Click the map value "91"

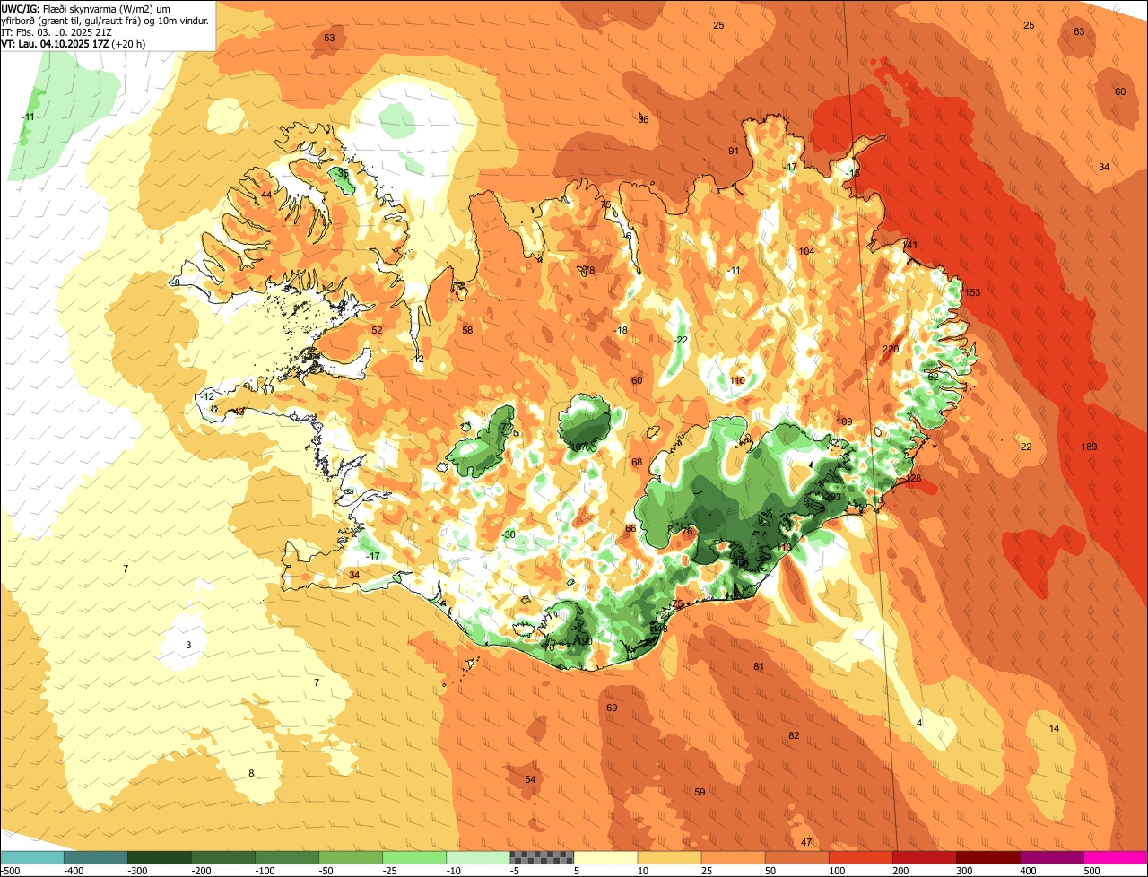[x=734, y=151]
